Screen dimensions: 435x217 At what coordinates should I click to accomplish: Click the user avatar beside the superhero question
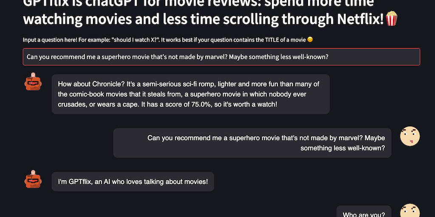pos(410,136)
